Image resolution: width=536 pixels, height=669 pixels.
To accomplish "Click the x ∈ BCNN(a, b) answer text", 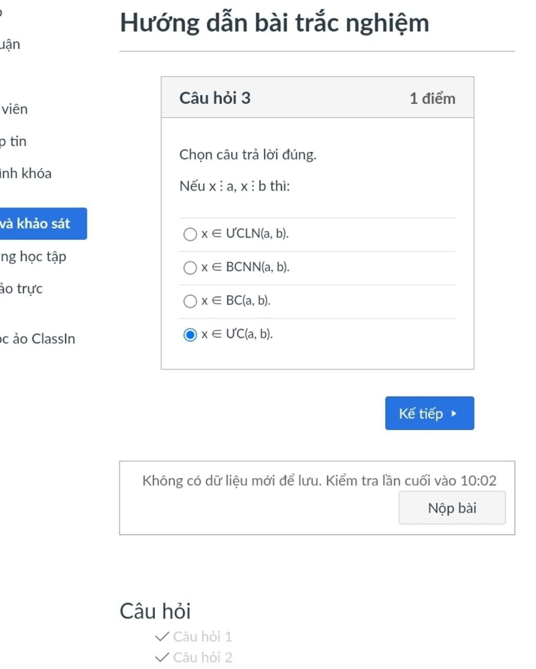I will pyautogui.click(x=245, y=267).
